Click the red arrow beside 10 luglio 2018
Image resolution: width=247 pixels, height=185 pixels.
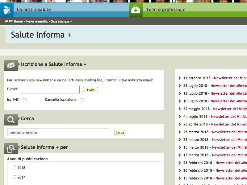click(x=180, y=101)
